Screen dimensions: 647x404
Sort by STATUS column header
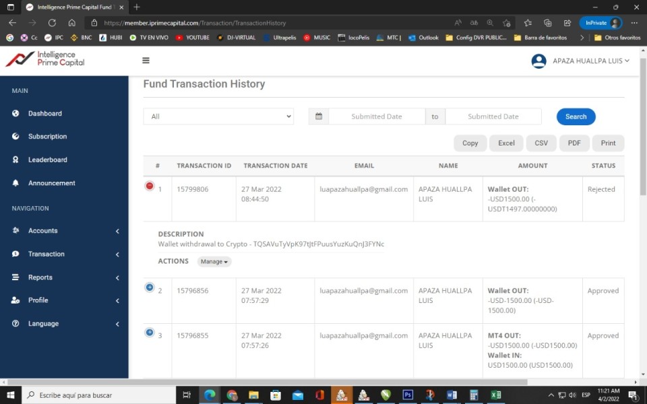pos(603,166)
